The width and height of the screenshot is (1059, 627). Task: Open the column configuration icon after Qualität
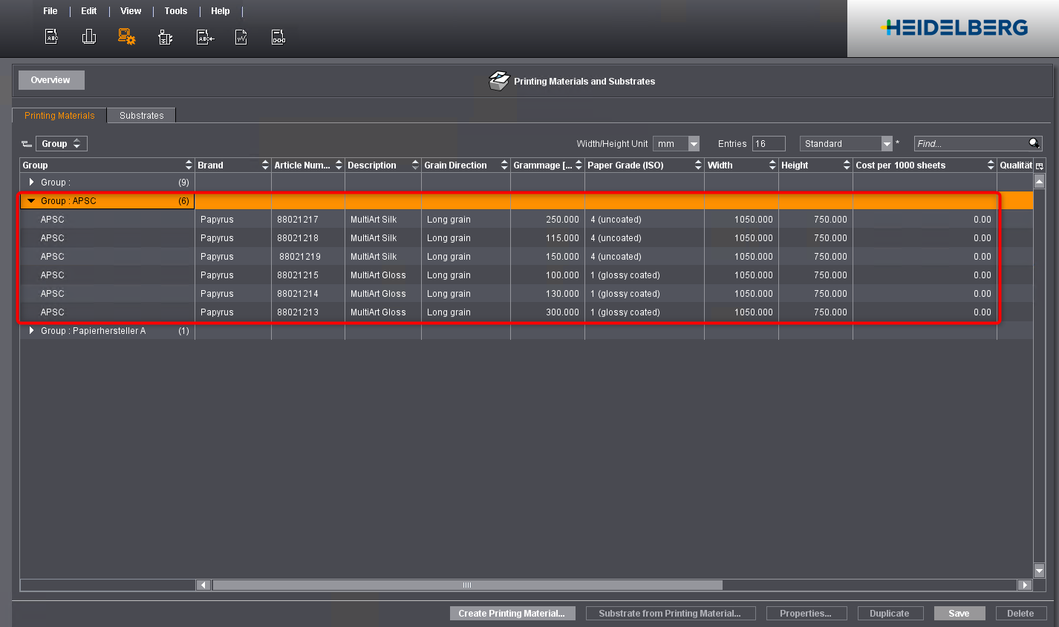[1039, 165]
